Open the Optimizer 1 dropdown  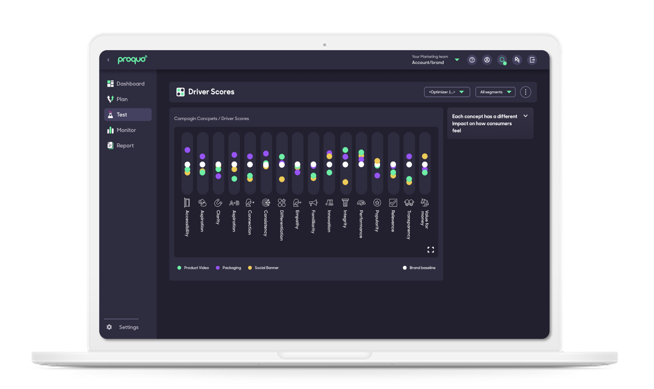click(447, 92)
